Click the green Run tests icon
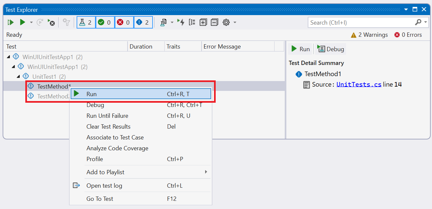The image size is (432, 209). (22, 22)
